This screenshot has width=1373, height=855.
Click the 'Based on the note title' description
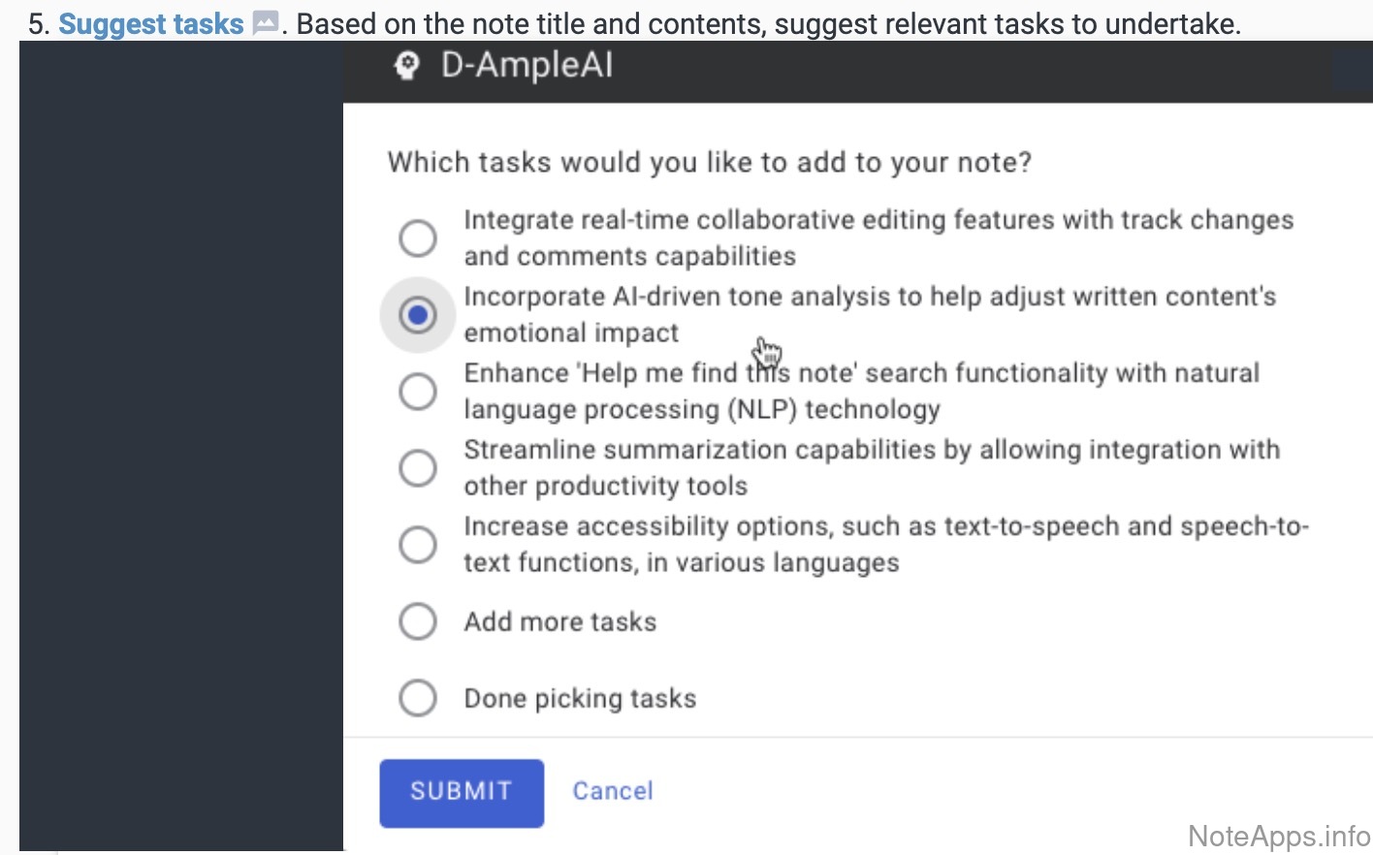[x=768, y=23]
